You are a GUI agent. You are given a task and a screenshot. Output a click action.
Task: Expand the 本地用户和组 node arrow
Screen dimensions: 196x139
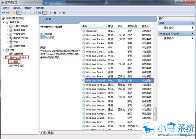[7, 38]
